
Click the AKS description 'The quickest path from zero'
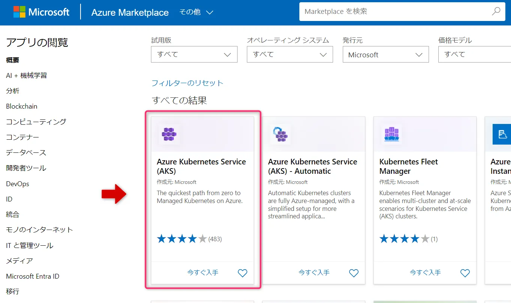pos(200,197)
